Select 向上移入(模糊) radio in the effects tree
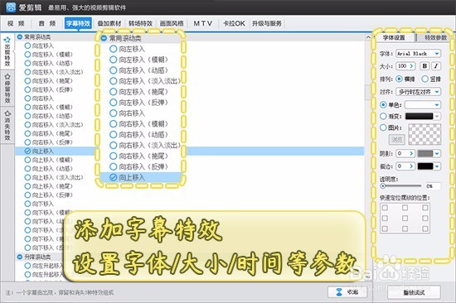Screen dimensions: 456x303 click(x=27, y=160)
